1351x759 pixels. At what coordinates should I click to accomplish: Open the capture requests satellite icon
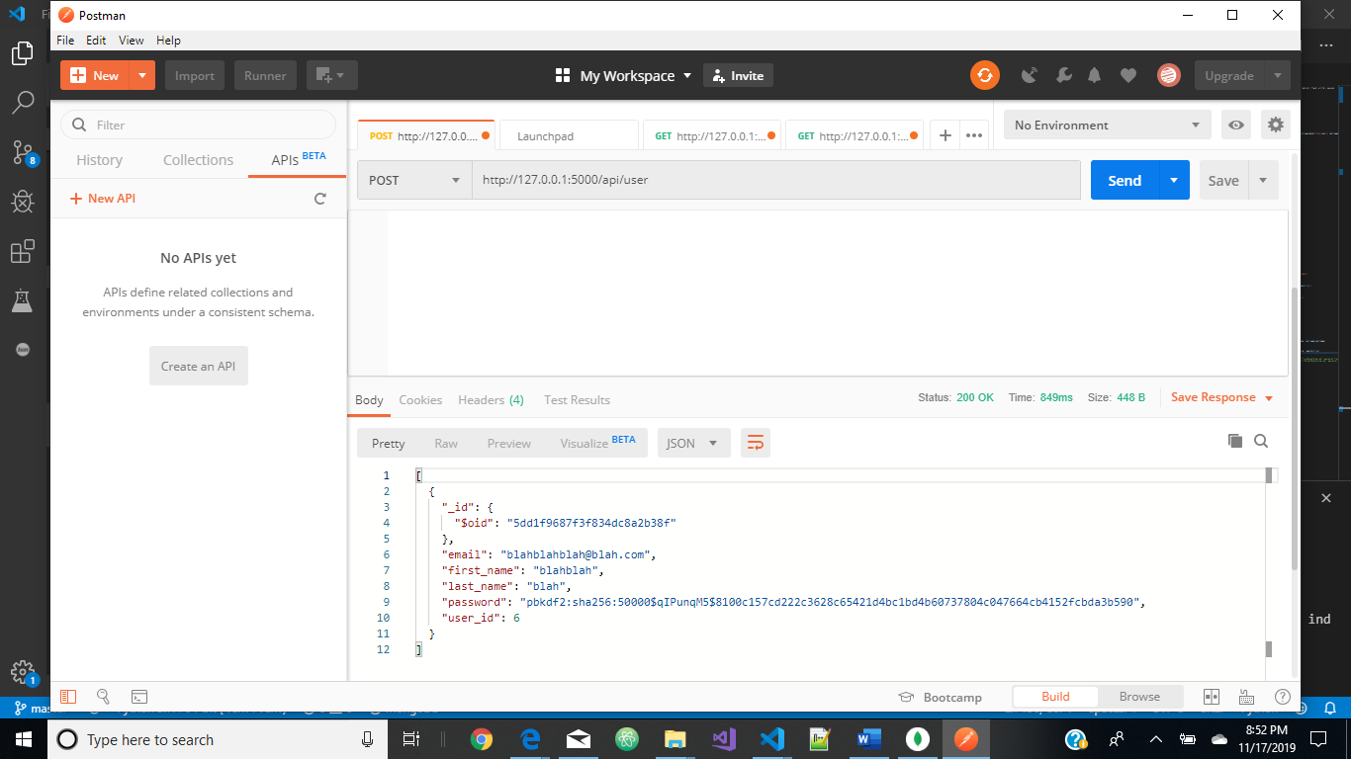tap(1030, 75)
